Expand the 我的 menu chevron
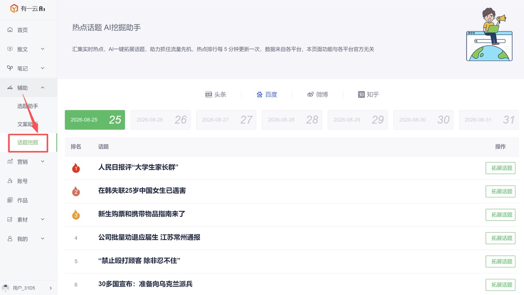This screenshot has width=524, height=295. (43, 239)
